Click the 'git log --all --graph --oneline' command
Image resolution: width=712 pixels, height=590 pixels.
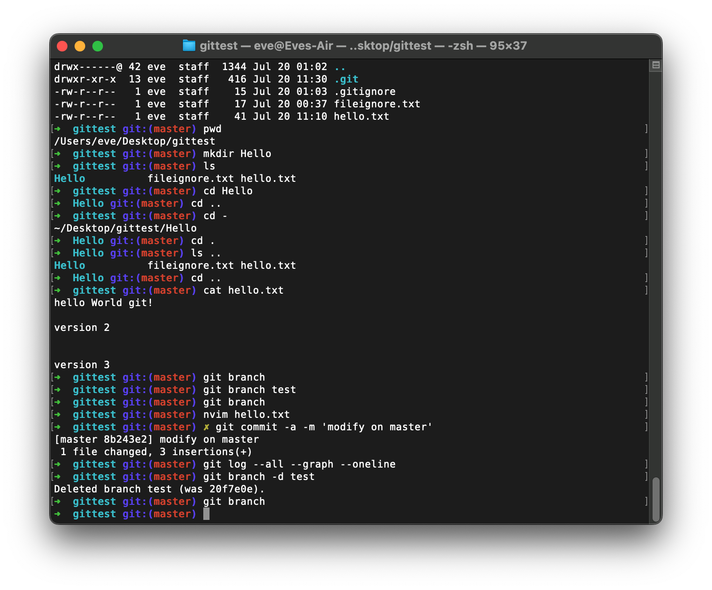click(x=299, y=464)
